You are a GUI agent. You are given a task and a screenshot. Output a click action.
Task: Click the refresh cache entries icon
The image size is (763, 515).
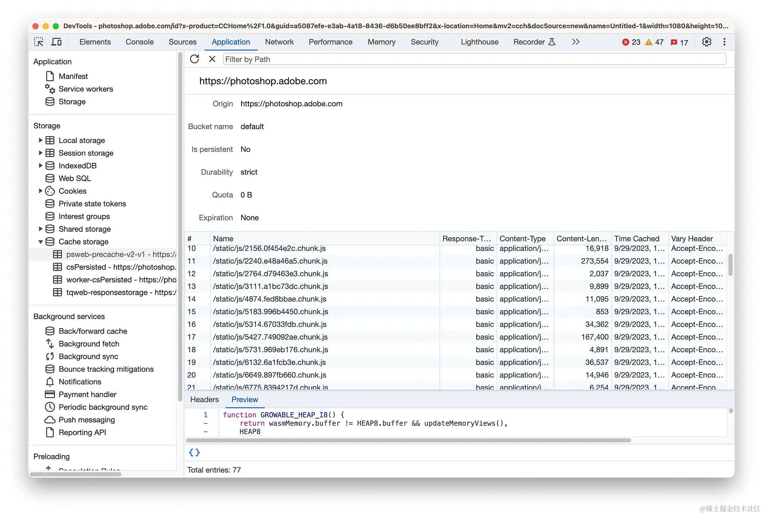[195, 59]
